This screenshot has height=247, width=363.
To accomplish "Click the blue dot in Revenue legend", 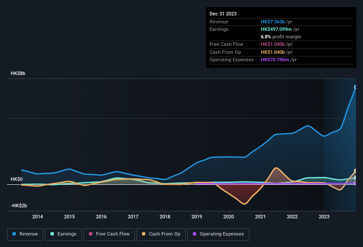I will [x=15, y=234].
